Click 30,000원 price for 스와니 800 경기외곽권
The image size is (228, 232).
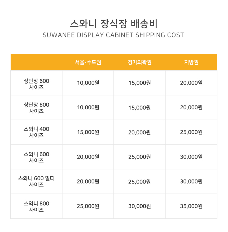[139, 206]
